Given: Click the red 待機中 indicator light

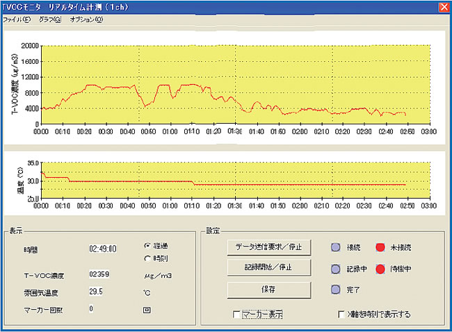Looking at the screenshot, I should 380,268.
